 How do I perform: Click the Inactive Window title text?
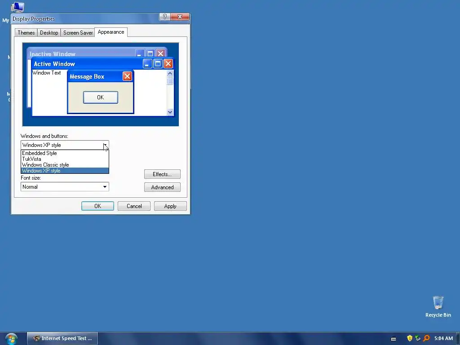[53, 54]
